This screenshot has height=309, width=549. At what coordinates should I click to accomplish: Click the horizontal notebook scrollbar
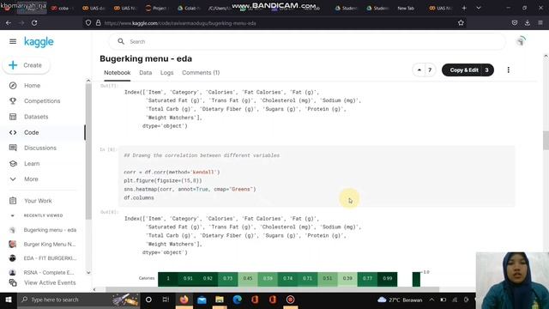click(273, 289)
